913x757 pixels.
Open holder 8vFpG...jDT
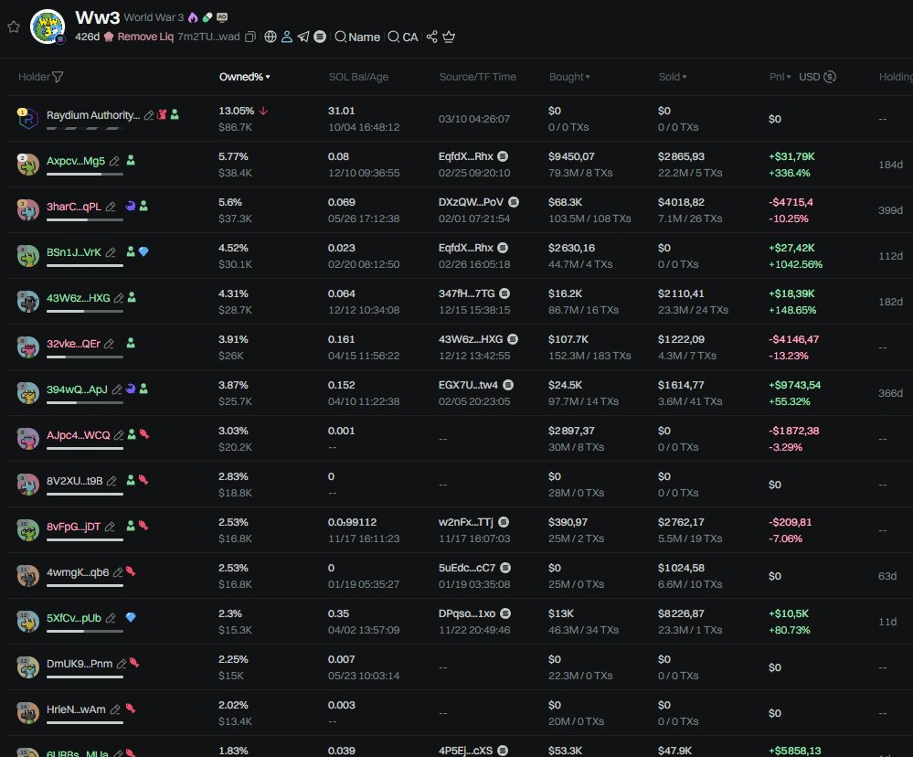point(73,527)
